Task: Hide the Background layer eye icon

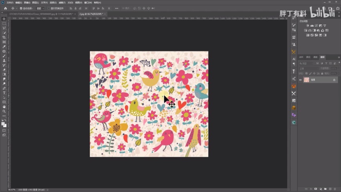Action: [x=300, y=80]
